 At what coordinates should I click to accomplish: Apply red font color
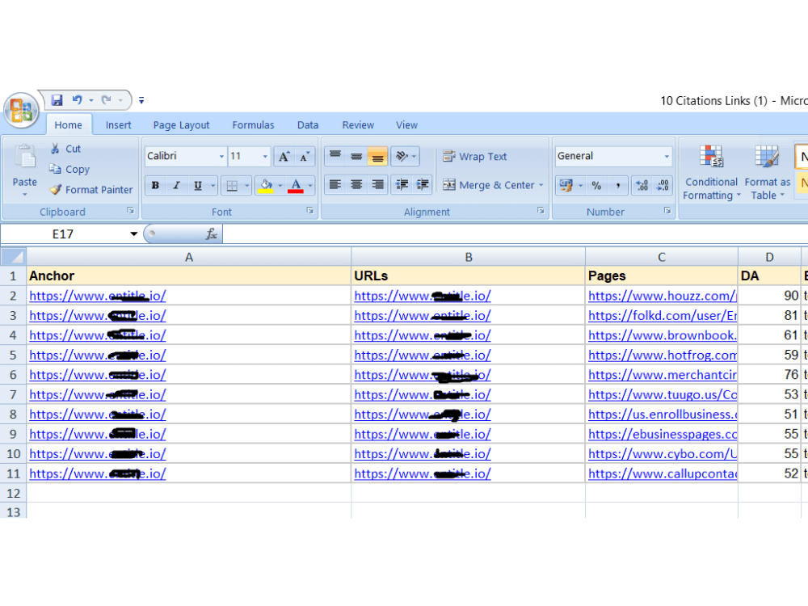click(x=296, y=186)
